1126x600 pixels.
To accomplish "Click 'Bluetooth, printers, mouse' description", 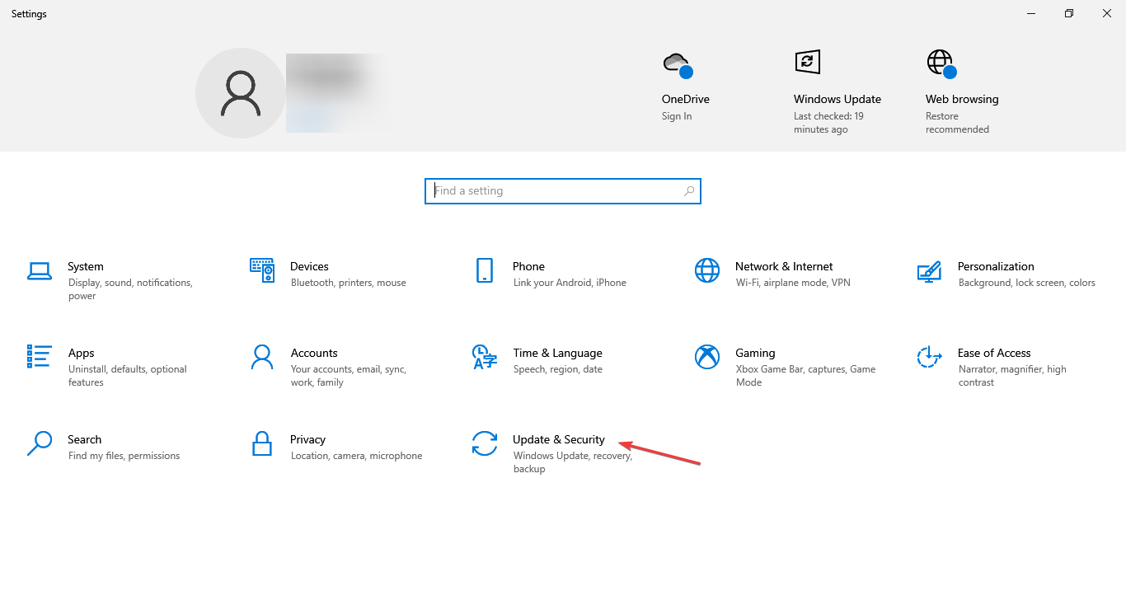I will pyautogui.click(x=349, y=283).
